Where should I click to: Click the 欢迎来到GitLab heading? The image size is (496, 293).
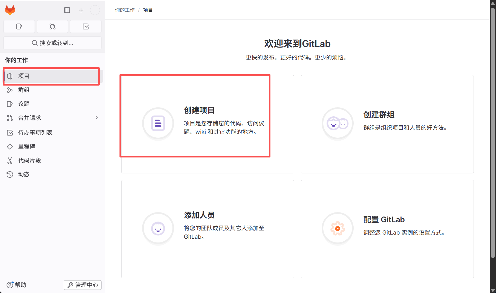[297, 44]
